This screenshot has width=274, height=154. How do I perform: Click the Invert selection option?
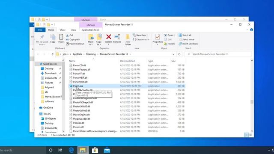coord(188,44)
